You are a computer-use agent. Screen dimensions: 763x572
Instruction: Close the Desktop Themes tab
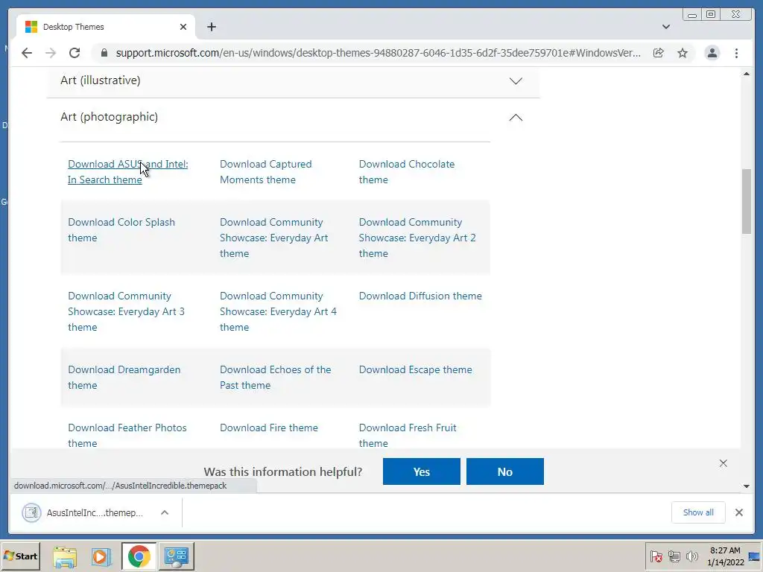(x=183, y=27)
